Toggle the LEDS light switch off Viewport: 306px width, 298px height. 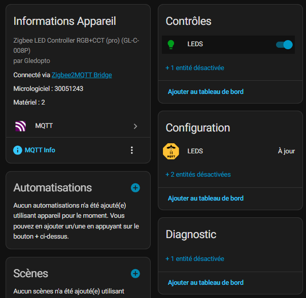[284, 45]
